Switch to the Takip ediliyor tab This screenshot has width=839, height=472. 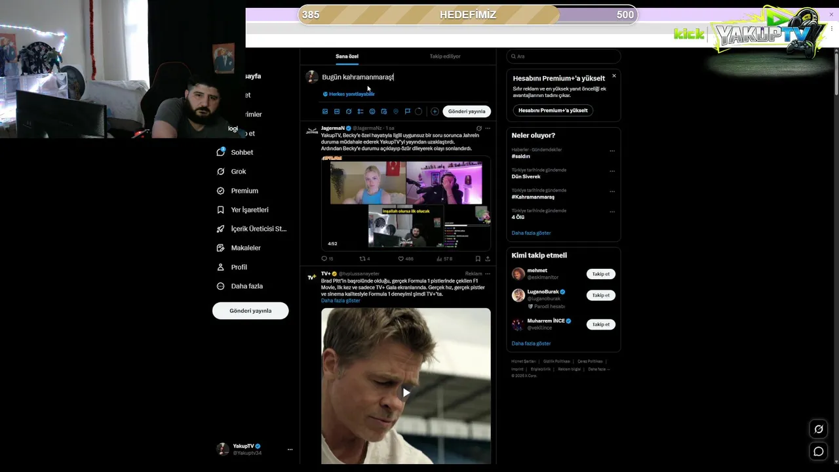pyautogui.click(x=445, y=56)
